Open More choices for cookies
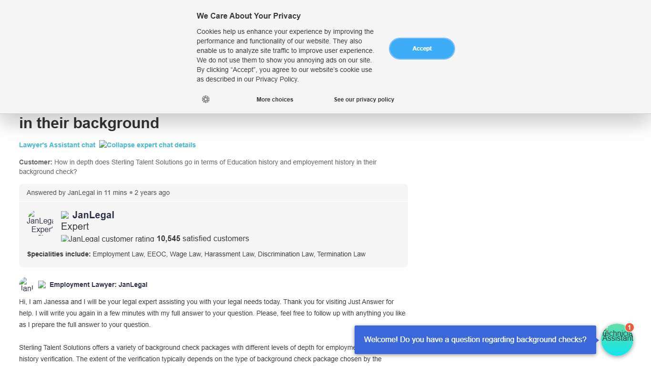651x366 pixels. (275, 100)
